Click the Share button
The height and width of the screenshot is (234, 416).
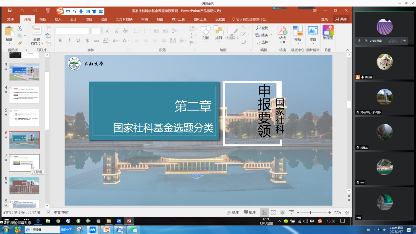pyautogui.click(x=341, y=19)
